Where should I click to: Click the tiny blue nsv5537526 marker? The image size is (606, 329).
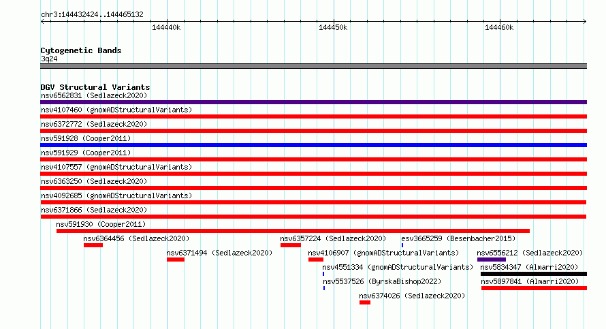[324, 288]
